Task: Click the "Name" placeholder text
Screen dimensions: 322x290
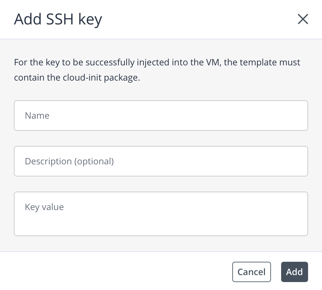Action: 37,115
